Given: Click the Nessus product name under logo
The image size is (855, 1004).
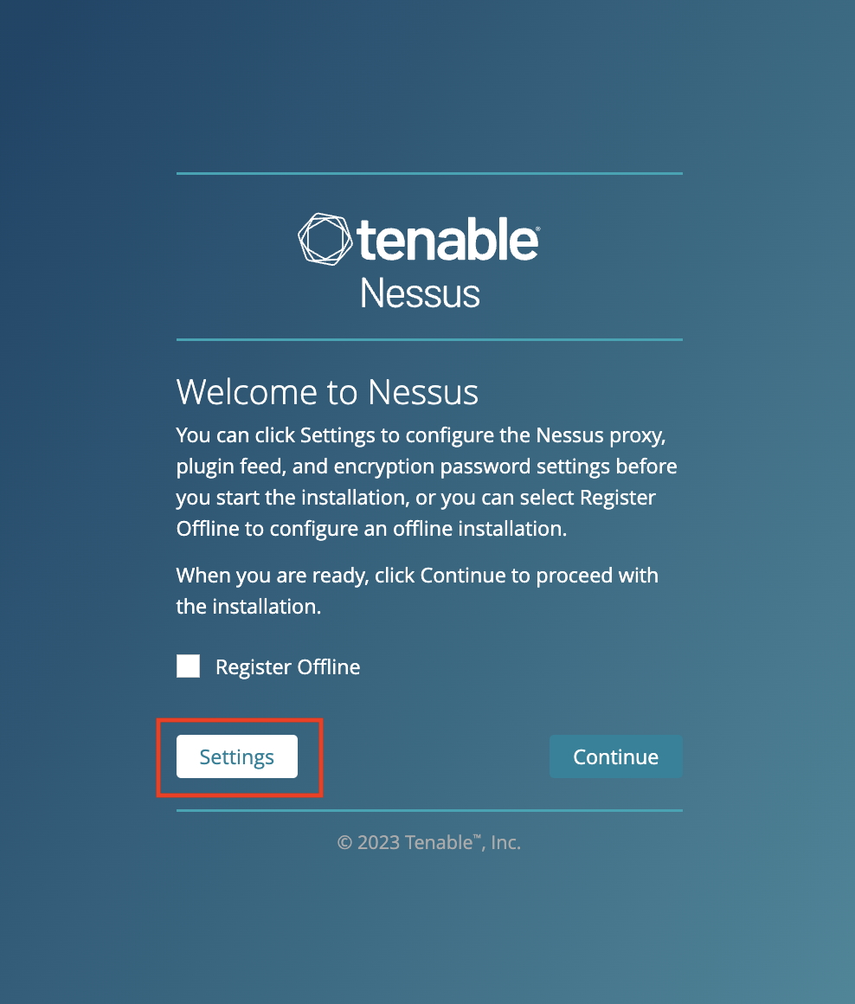Looking at the screenshot, I should (420, 293).
